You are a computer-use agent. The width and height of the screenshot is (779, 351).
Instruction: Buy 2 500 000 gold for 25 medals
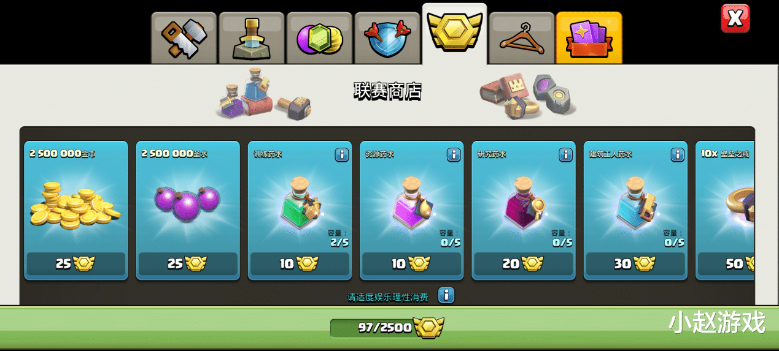click(76, 264)
